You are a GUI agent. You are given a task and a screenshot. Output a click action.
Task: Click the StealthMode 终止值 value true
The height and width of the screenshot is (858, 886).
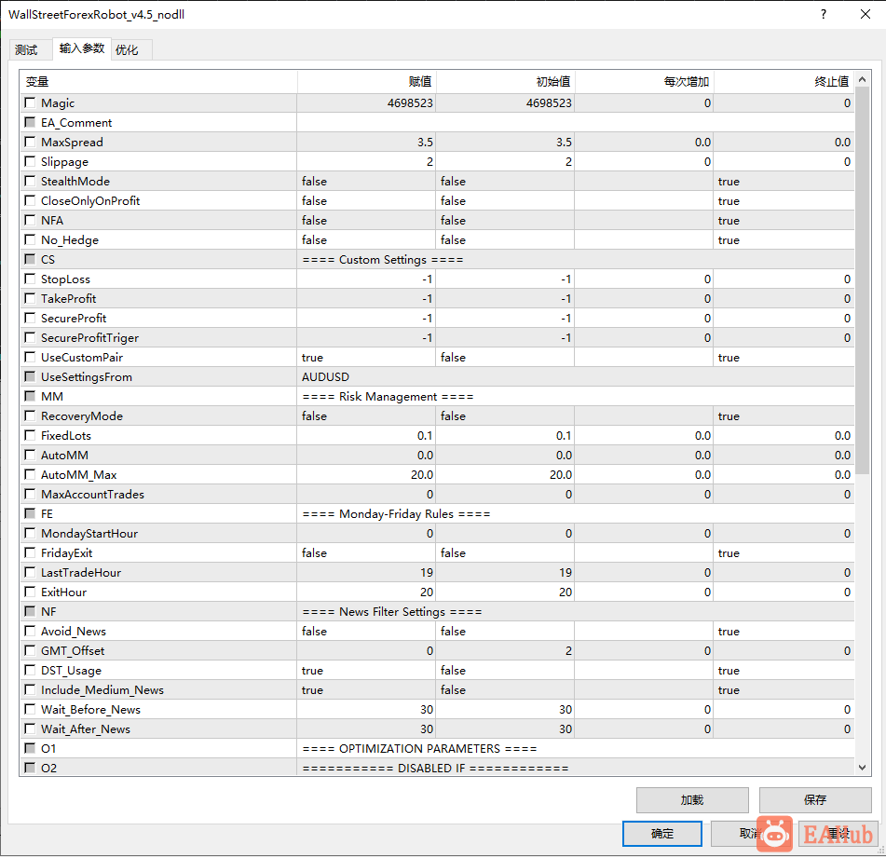pos(729,182)
